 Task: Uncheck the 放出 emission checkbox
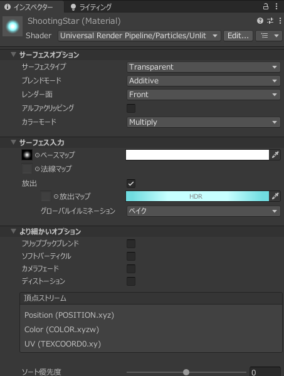(x=131, y=184)
